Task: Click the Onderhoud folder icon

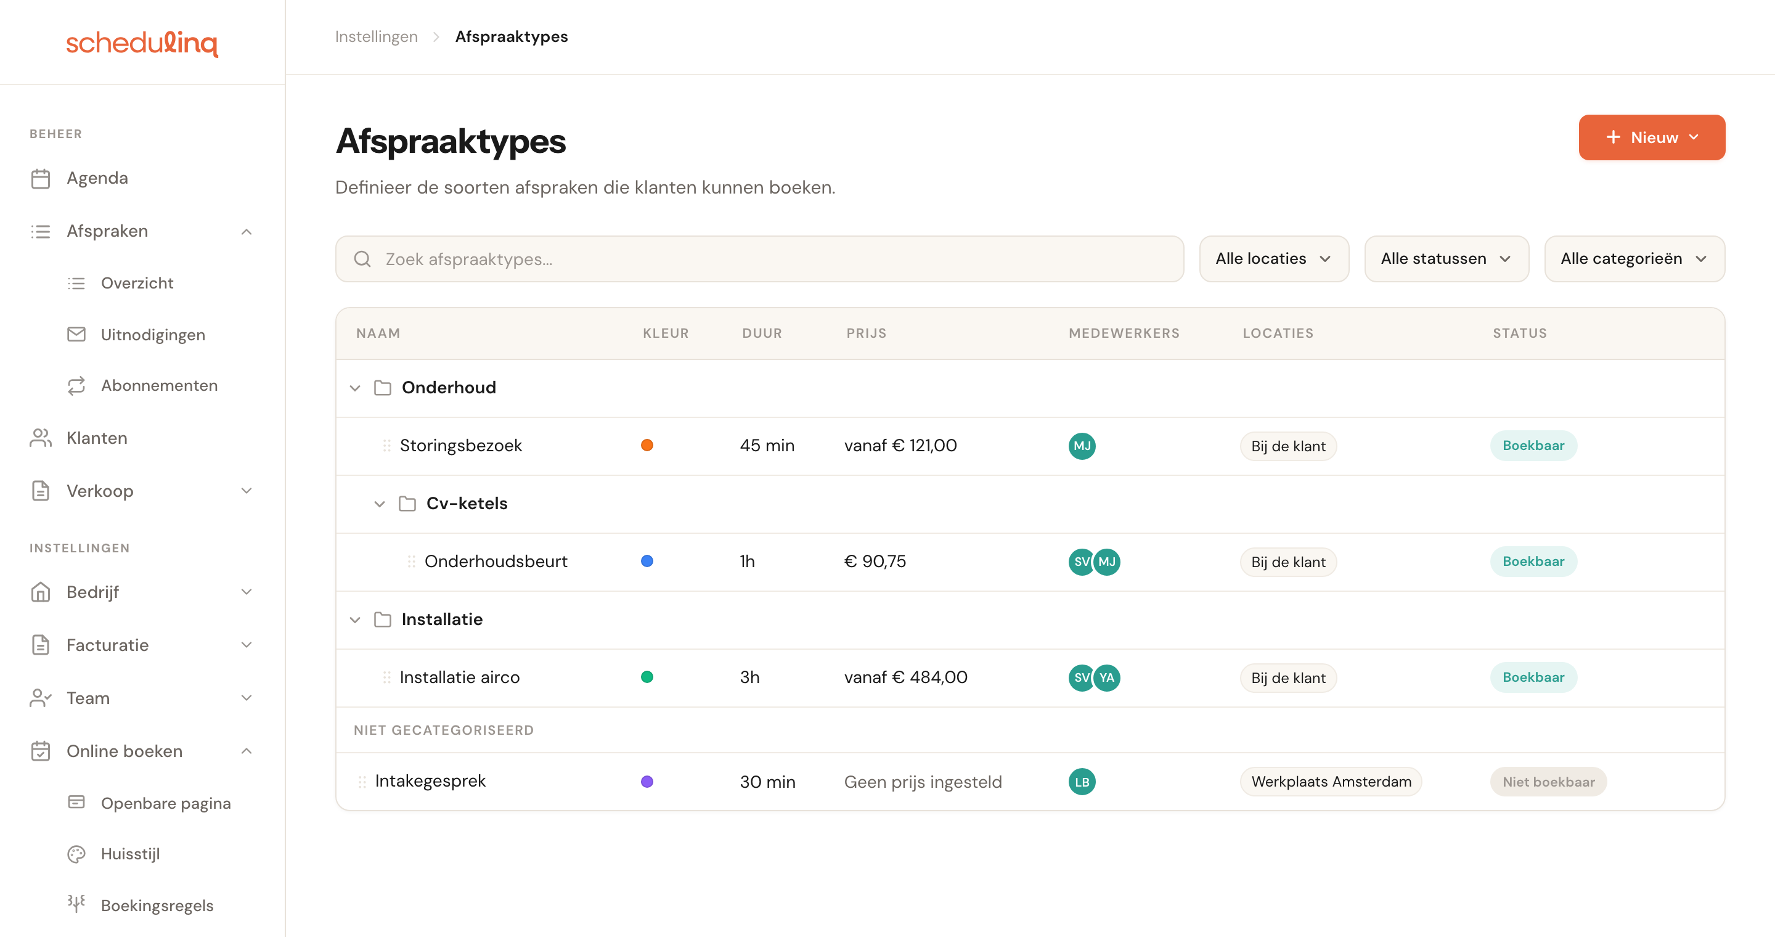Action: tap(382, 388)
